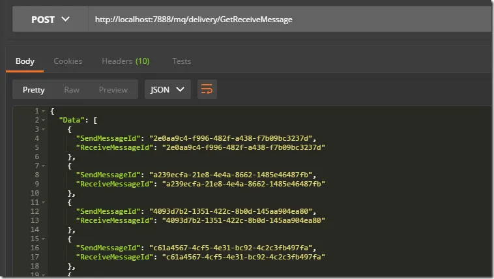Click the SendMessageId value starting c61a4567
This screenshot has width=494, height=279.
231,248
